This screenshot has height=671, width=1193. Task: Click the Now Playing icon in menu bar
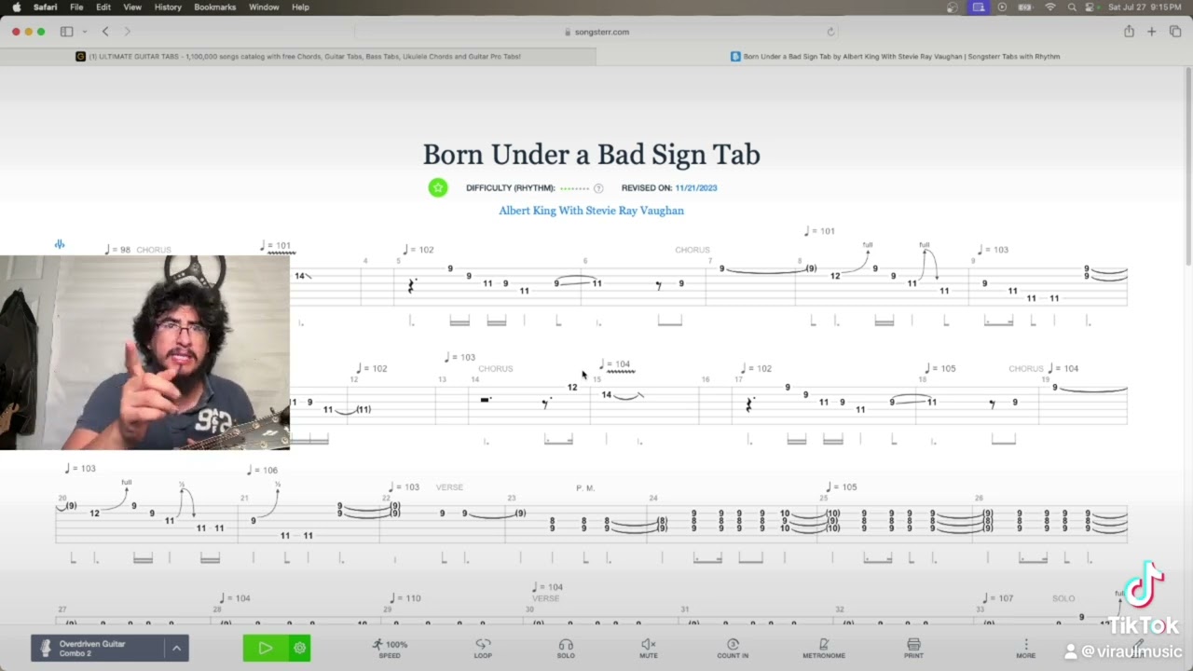(1002, 7)
